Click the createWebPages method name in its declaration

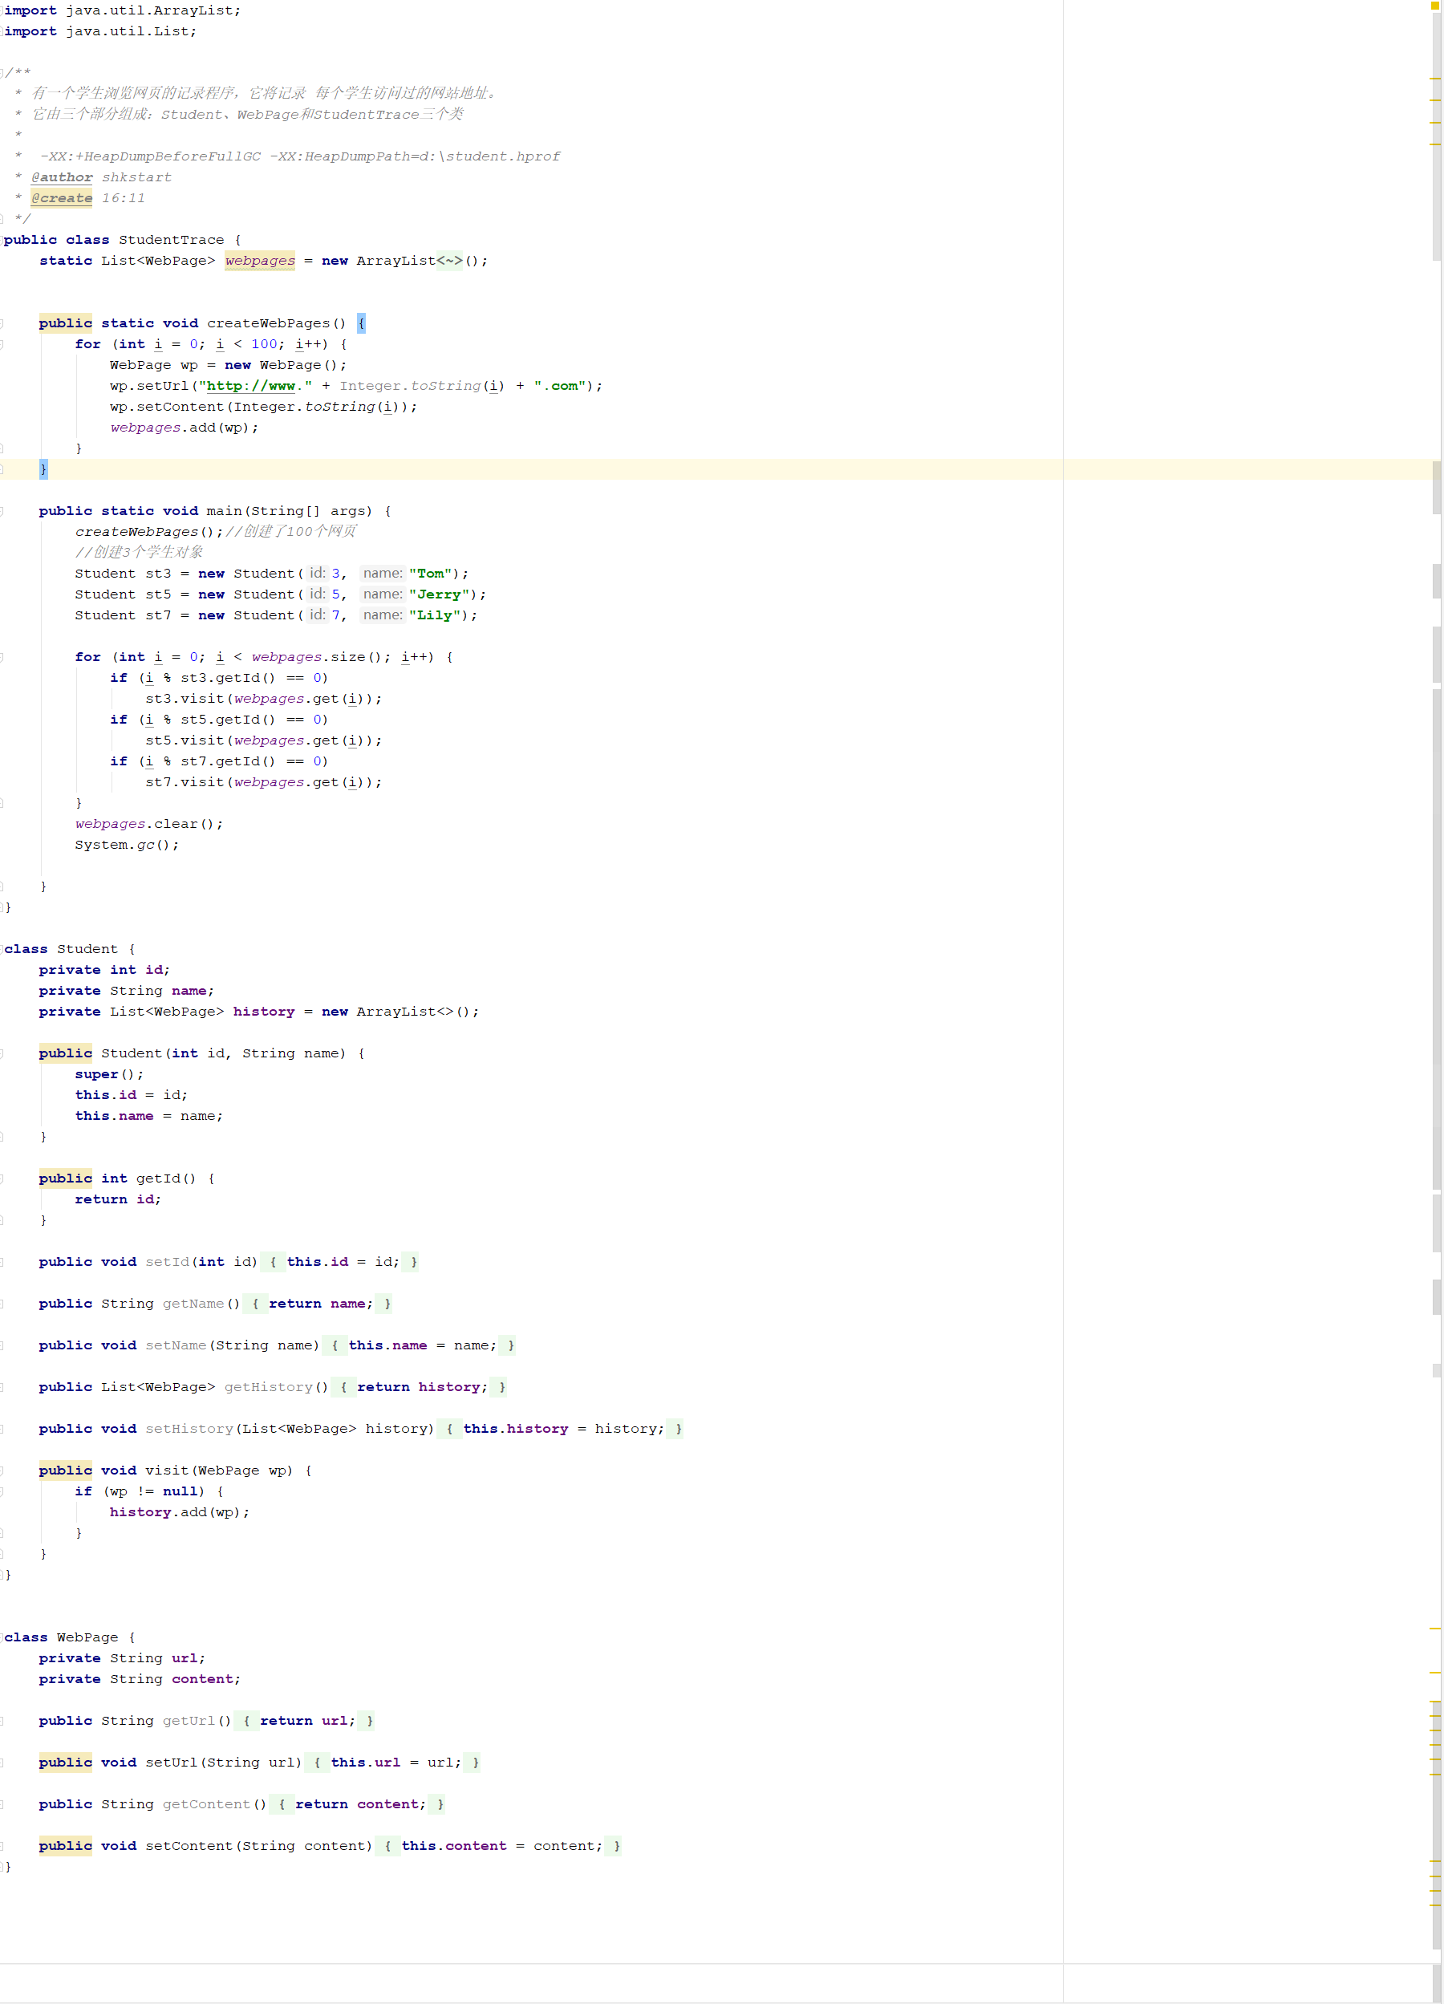point(268,323)
